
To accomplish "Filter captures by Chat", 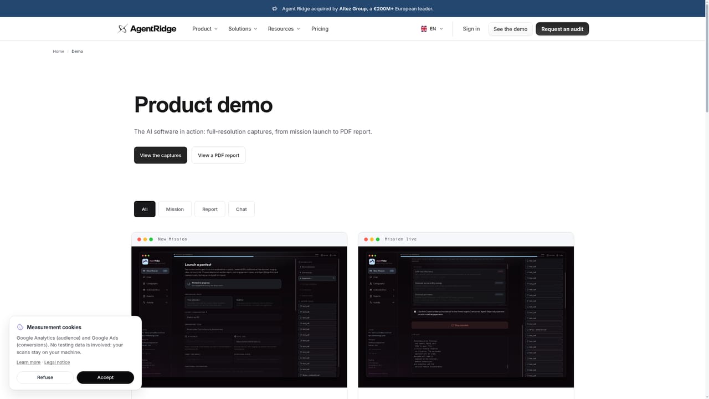I will 242,209.
